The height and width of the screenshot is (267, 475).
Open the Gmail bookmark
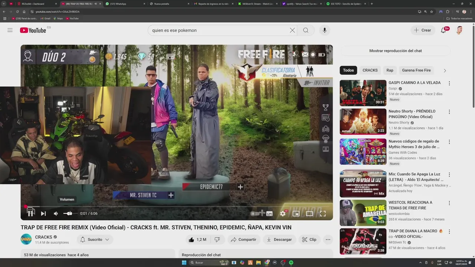tap(46, 18)
